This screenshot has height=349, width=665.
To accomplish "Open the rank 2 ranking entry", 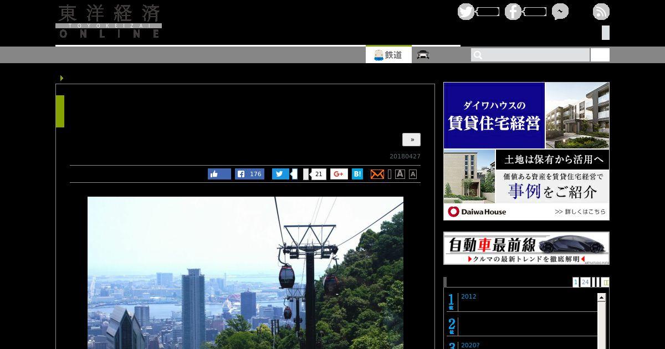I will pos(522,324).
